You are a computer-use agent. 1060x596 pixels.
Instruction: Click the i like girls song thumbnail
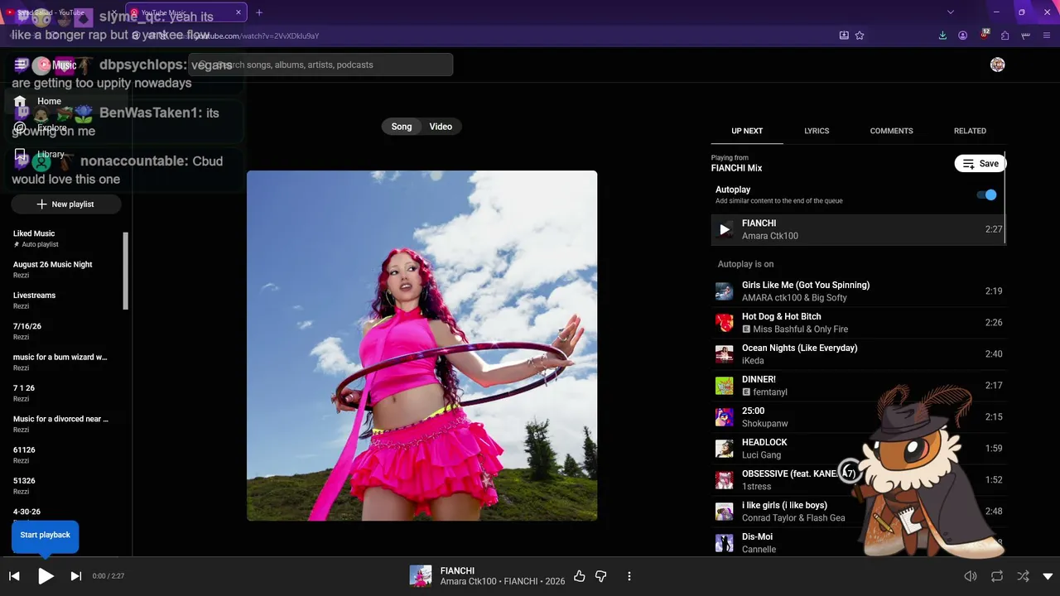[x=725, y=512]
